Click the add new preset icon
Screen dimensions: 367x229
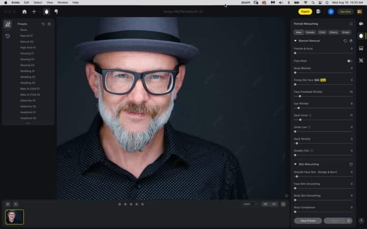point(49,24)
